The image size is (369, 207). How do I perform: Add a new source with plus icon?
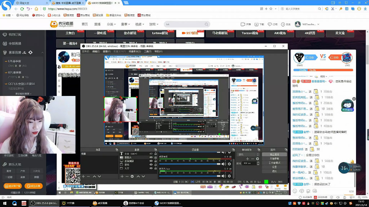(x=122, y=176)
